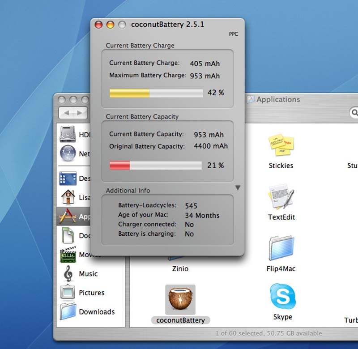Click the 405 mAh current charge value
The height and width of the screenshot is (349, 358).
(205, 64)
